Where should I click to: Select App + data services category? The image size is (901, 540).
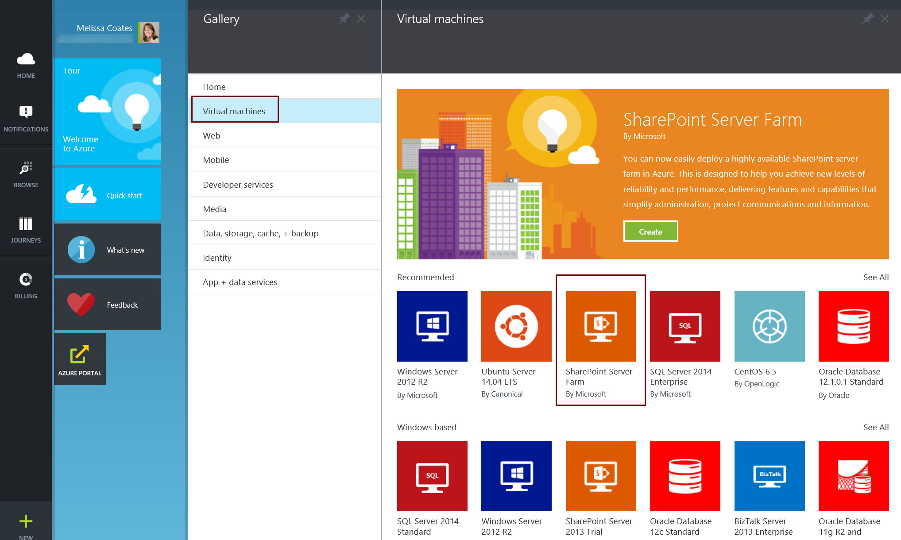click(x=284, y=282)
